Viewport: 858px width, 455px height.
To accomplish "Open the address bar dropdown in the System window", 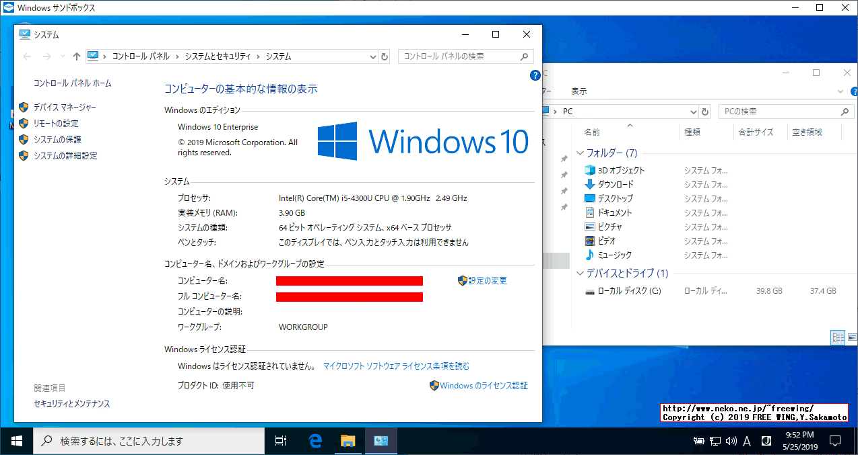I will tap(372, 56).
